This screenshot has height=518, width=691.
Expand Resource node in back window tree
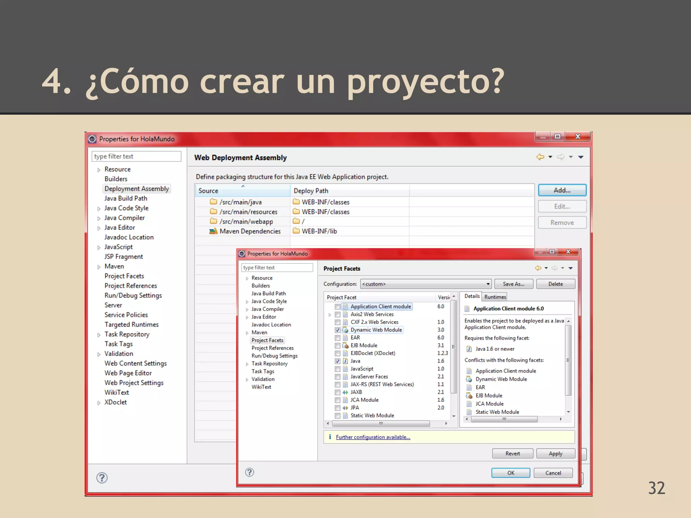click(99, 170)
